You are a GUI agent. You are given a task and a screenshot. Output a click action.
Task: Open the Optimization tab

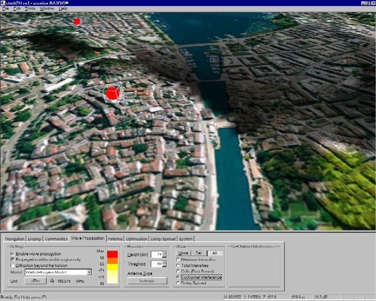[x=137, y=238]
